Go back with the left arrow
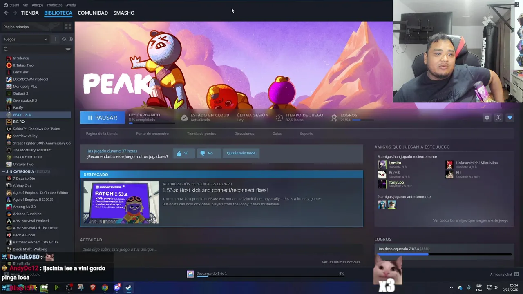This screenshot has height=294, width=523. click(x=6, y=13)
